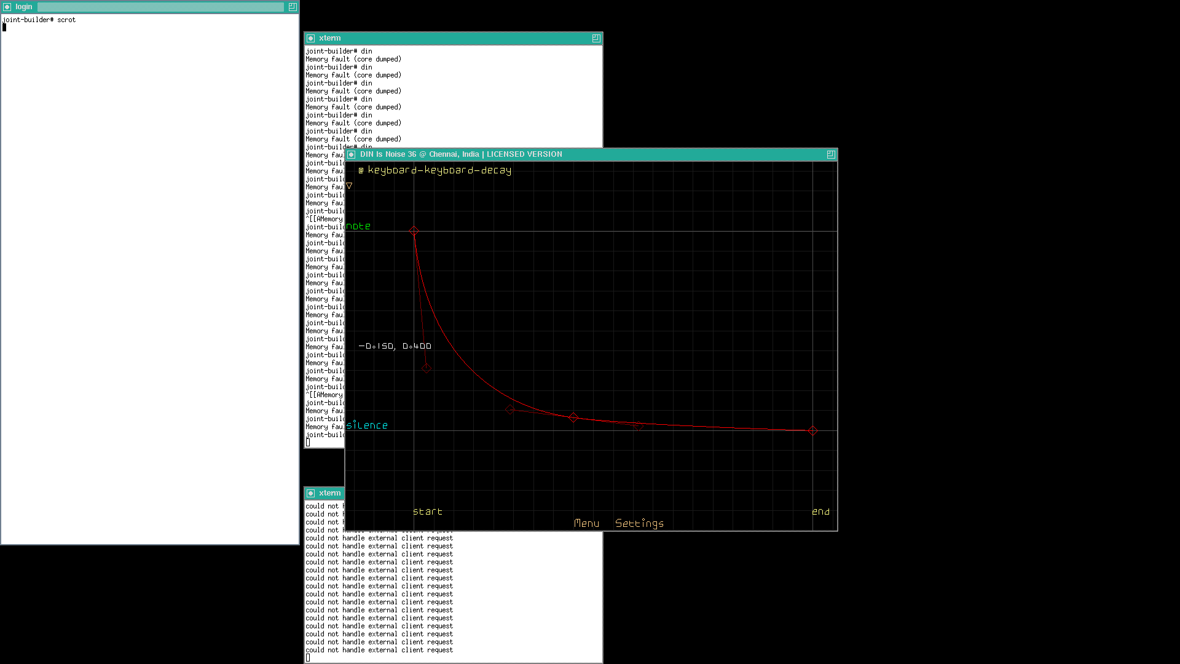Select the end vertex on the silence line
Image resolution: width=1180 pixels, height=664 pixels.
812,431
